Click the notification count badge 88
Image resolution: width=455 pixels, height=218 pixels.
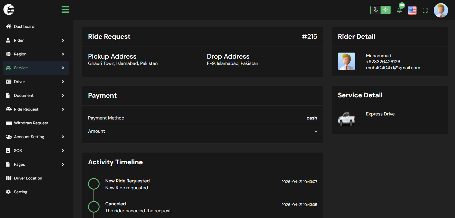[x=402, y=5]
